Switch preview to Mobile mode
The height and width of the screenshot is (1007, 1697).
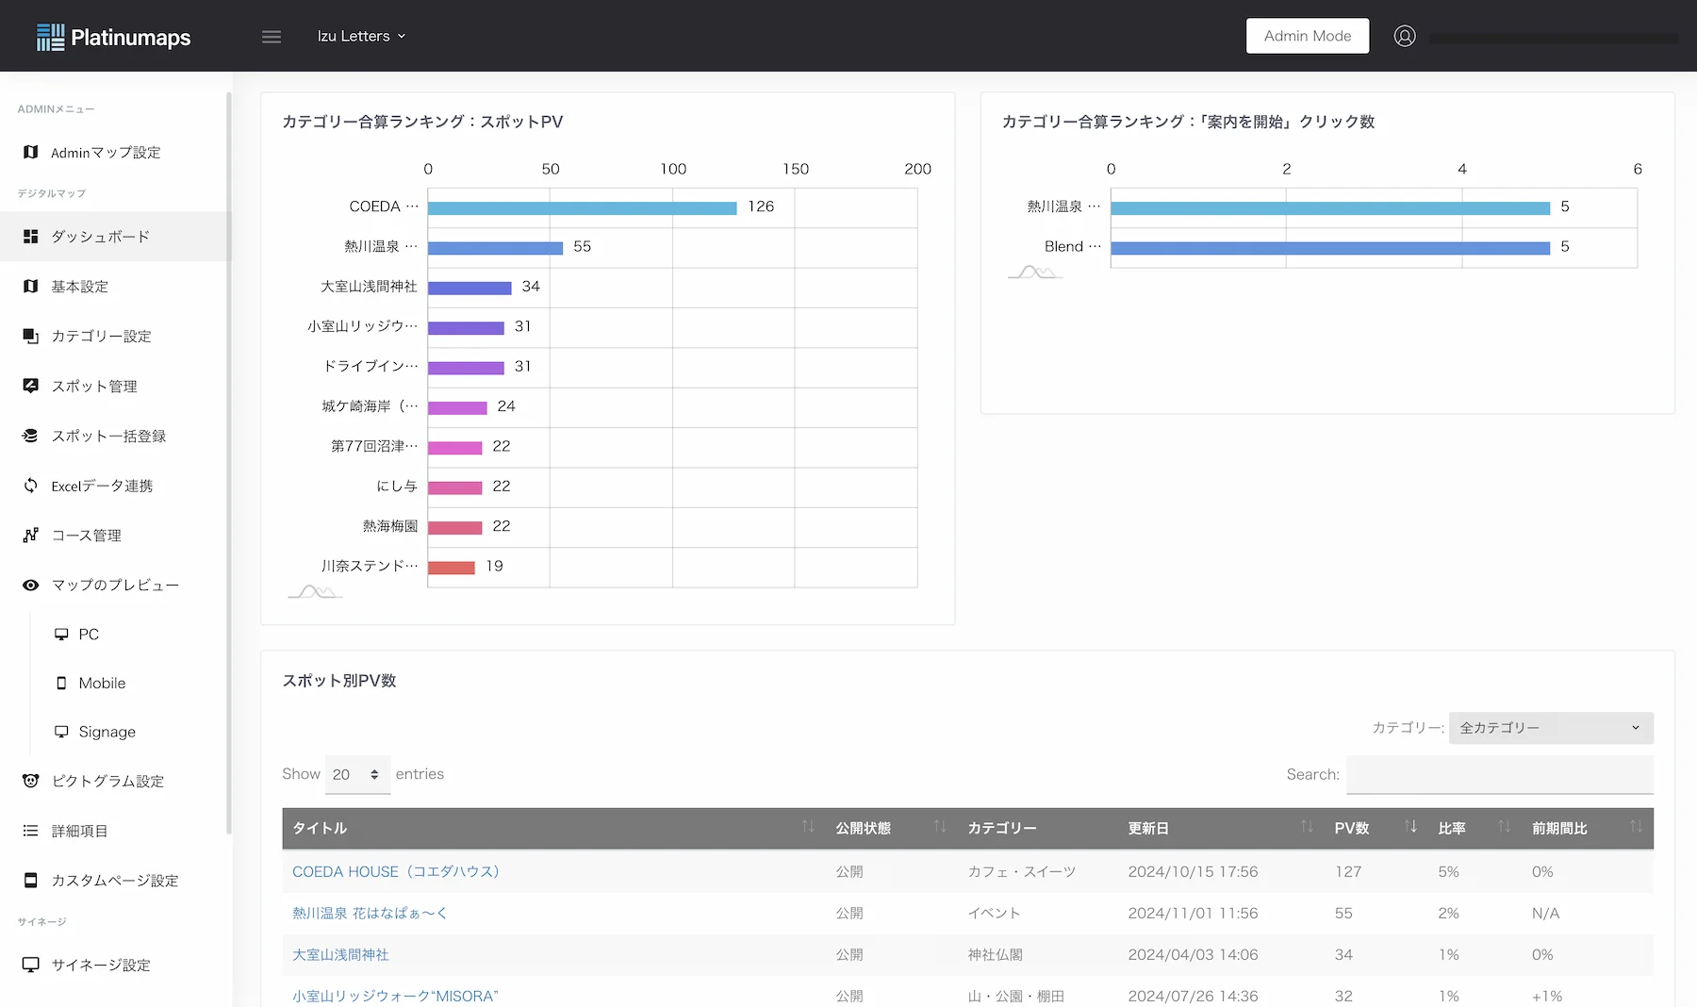tap(101, 683)
